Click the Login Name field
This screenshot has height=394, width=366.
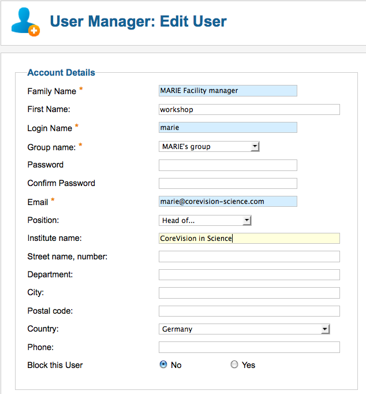228,128
